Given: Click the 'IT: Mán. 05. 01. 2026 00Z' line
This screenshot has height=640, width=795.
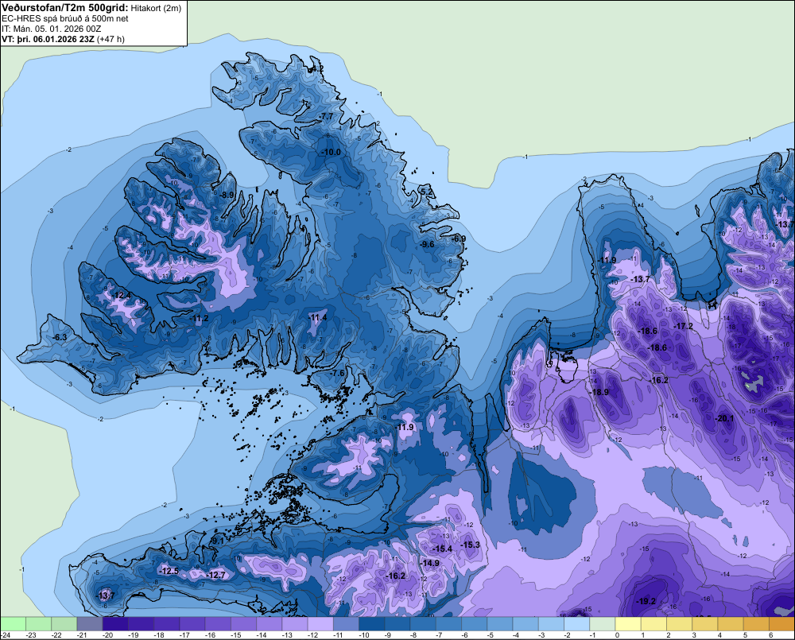Looking at the screenshot, I should click(51, 29).
